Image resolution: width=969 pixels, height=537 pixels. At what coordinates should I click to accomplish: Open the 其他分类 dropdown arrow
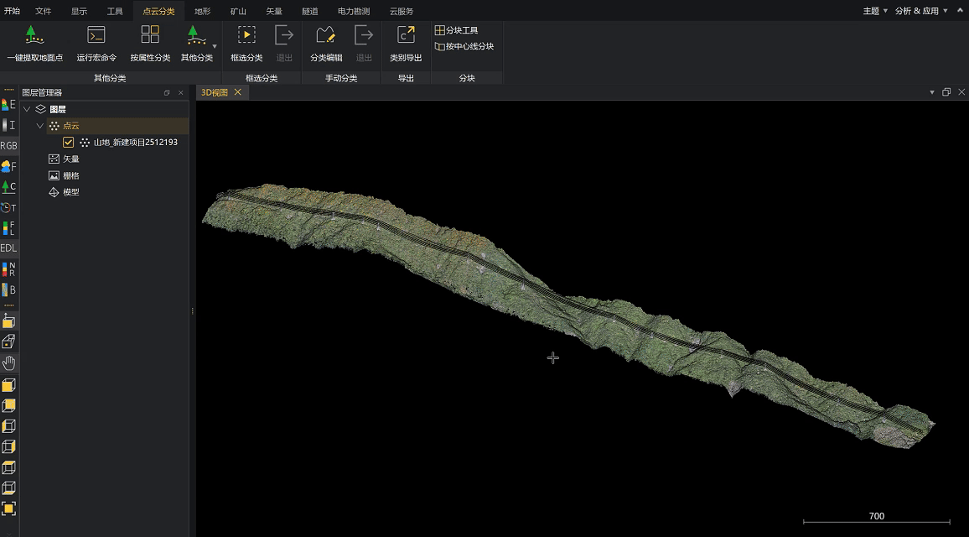click(x=215, y=46)
